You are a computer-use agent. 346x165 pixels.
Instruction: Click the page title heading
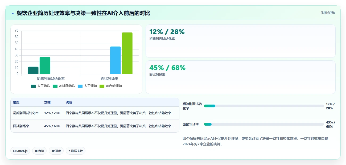pyautogui.click(x=83, y=13)
